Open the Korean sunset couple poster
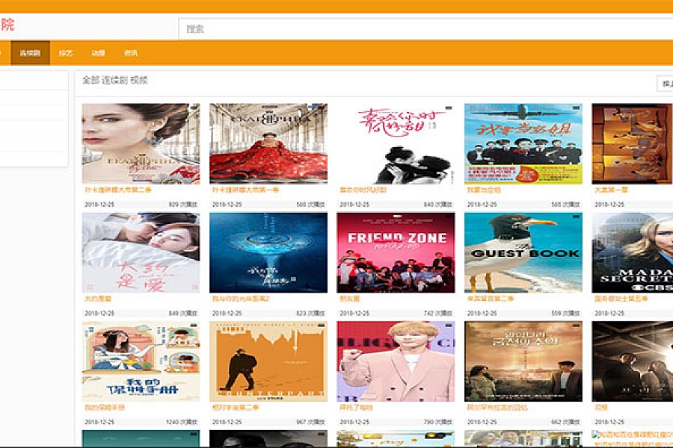 523,361
